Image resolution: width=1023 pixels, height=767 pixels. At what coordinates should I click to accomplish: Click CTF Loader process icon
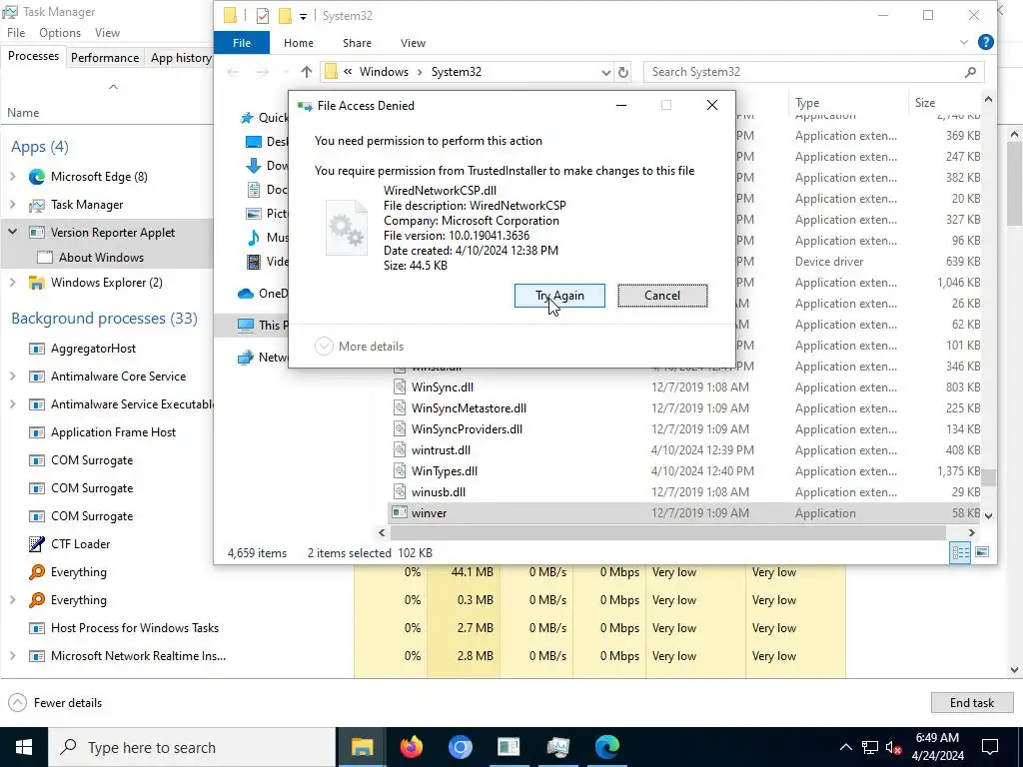[x=37, y=544]
